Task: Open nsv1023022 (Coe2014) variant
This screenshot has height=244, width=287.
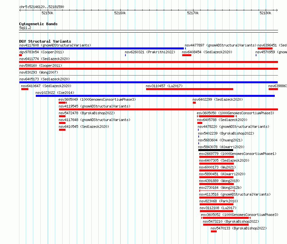Action: (x=55, y=93)
